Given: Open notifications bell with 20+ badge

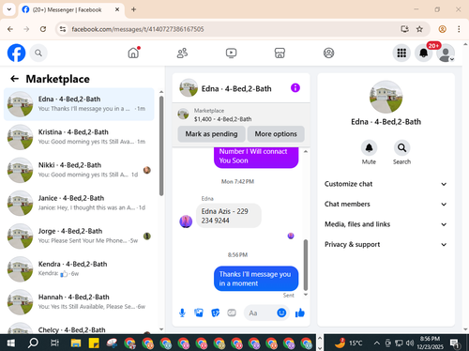Looking at the screenshot, I should click(x=424, y=53).
